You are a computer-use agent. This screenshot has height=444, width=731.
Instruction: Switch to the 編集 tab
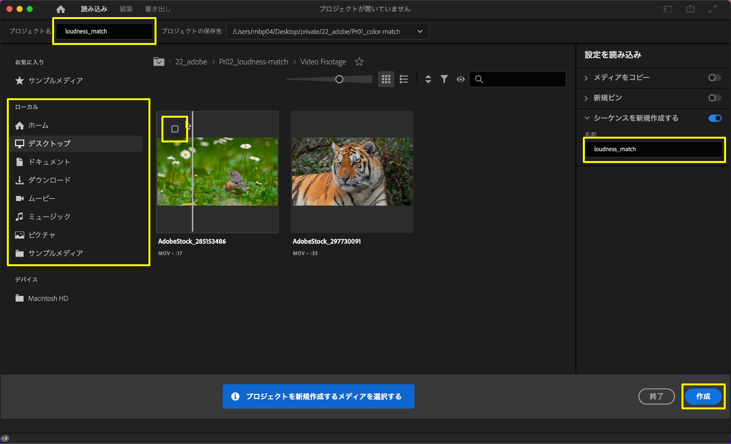pyautogui.click(x=126, y=9)
